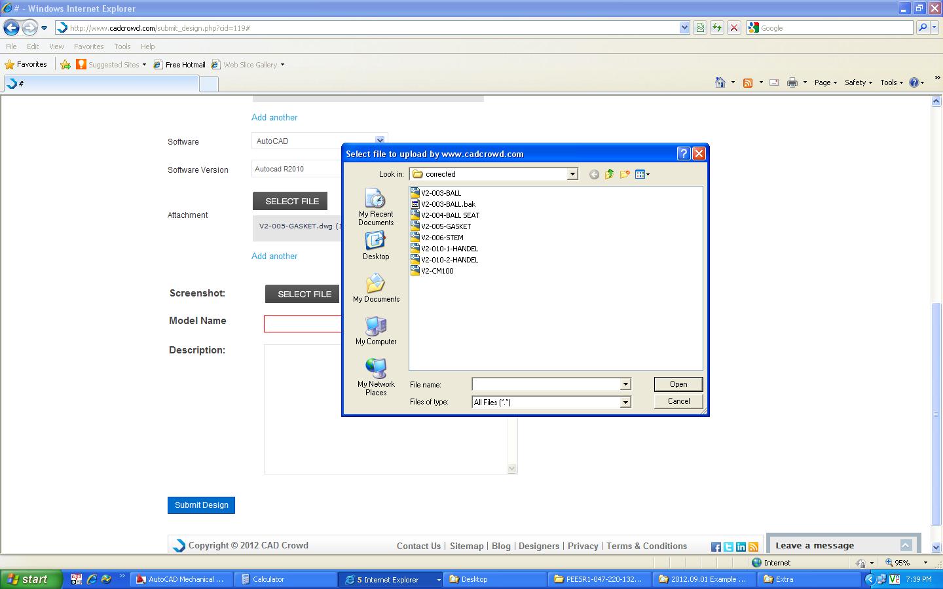Select My Computer in places bar

376,330
